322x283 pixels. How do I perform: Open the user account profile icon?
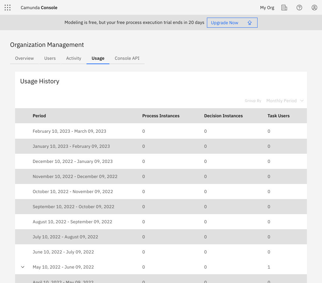[x=314, y=7]
